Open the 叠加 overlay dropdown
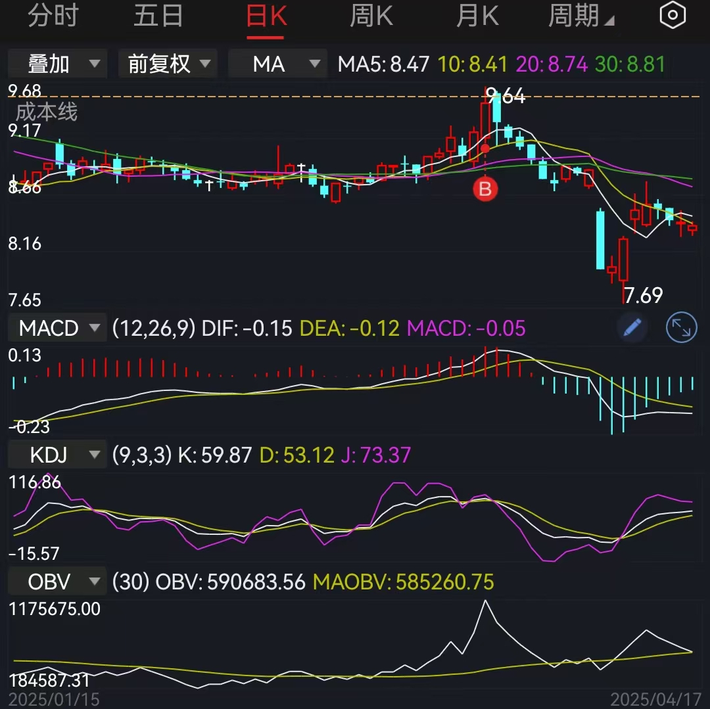The image size is (710, 709). 57,64
